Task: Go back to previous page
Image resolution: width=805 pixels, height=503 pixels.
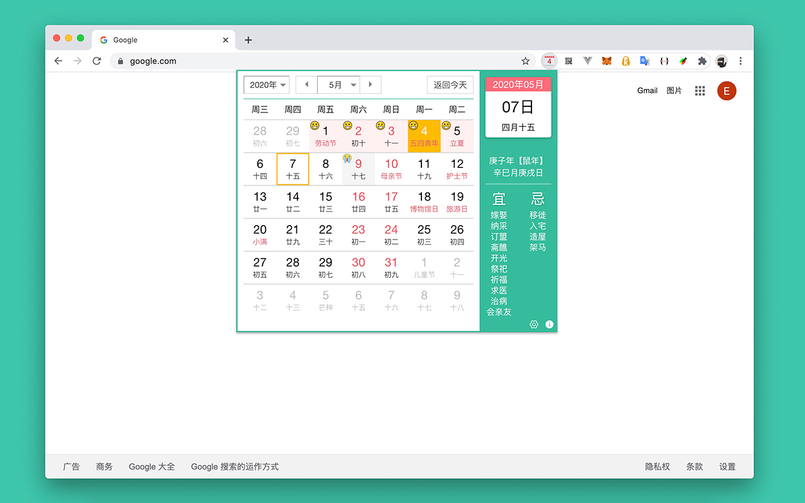Action: (58, 61)
